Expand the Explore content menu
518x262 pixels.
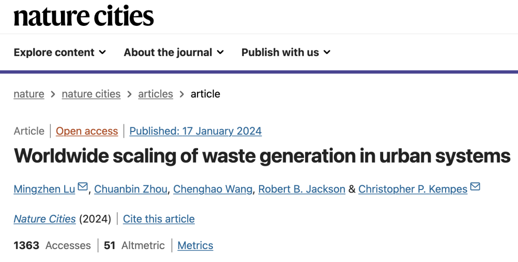59,52
